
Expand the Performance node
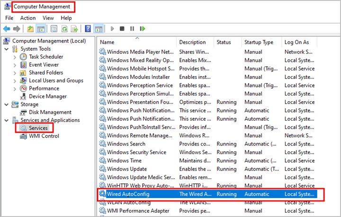click(15, 89)
